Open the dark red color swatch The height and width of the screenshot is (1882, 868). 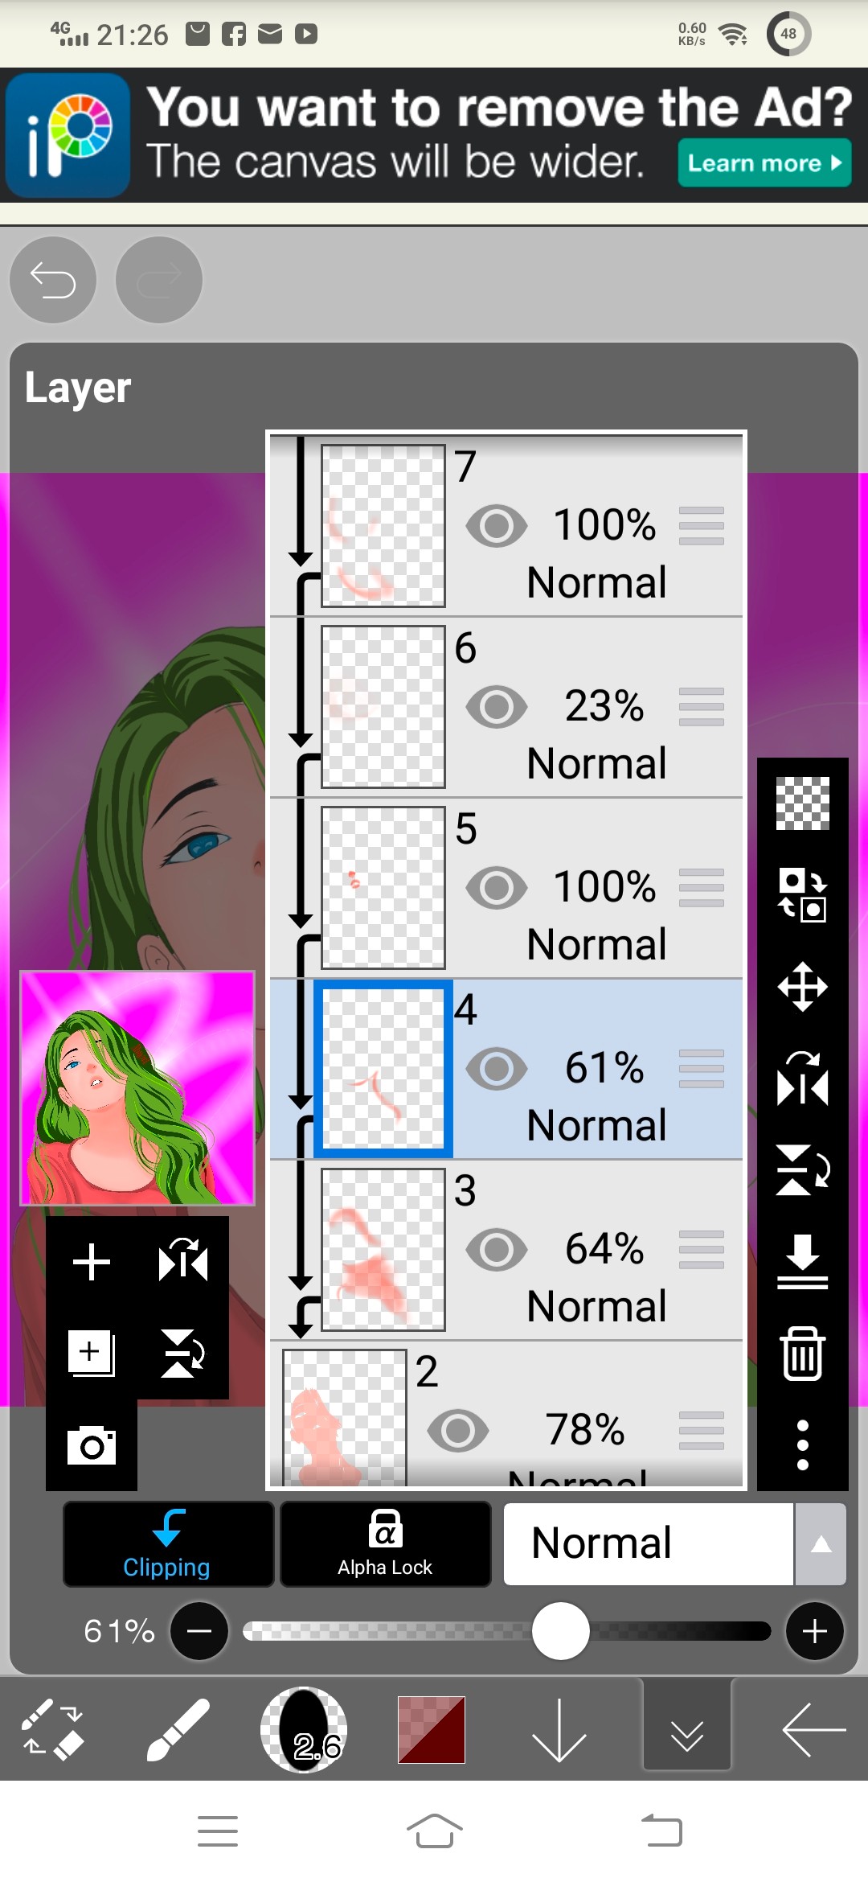432,1730
